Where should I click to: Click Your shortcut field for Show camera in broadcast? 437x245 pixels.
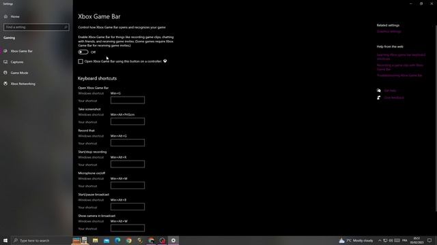point(128,228)
